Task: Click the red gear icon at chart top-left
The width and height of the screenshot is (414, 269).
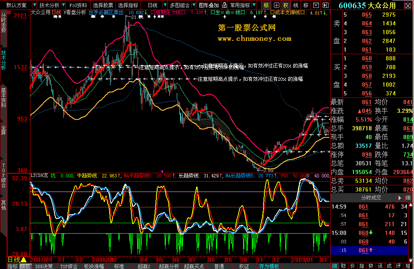Action: tap(9, 12)
